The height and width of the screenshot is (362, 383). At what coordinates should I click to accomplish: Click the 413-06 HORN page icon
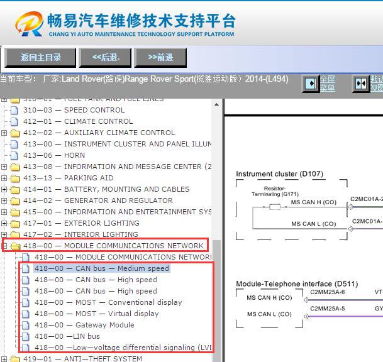pos(14,155)
